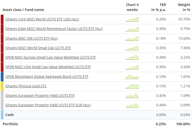The image size is (195, 130).
Task: Select the 10.60% weight value
Action: (184, 38)
